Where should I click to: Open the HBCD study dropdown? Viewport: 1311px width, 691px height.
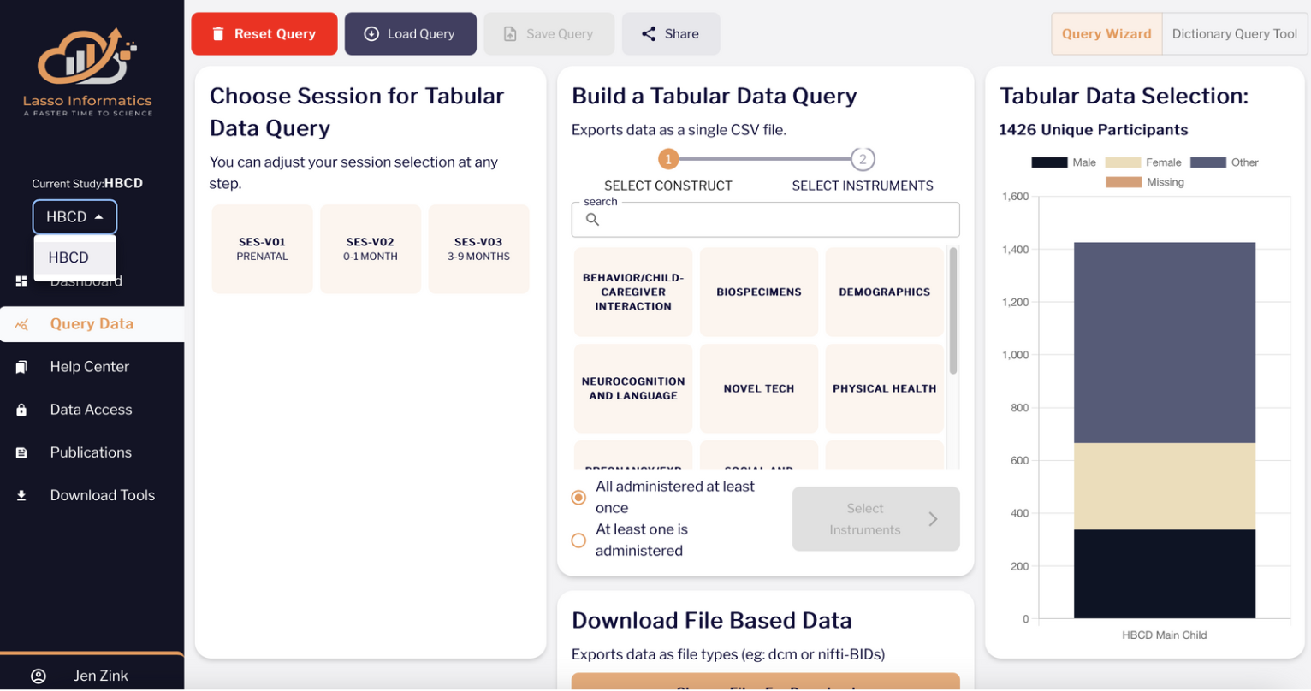click(74, 217)
